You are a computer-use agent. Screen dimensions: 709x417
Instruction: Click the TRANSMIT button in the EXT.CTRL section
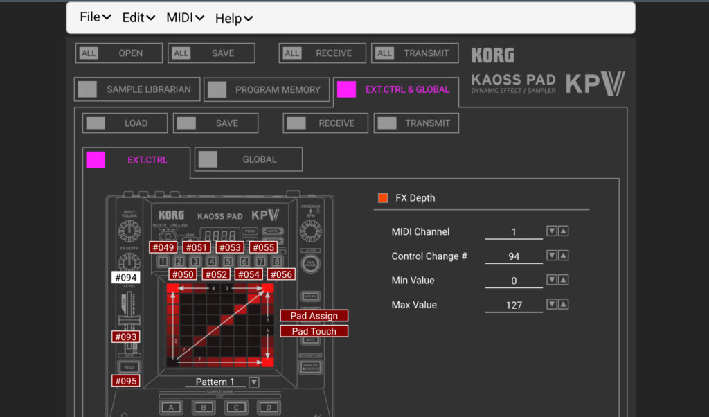tap(415, 123)
